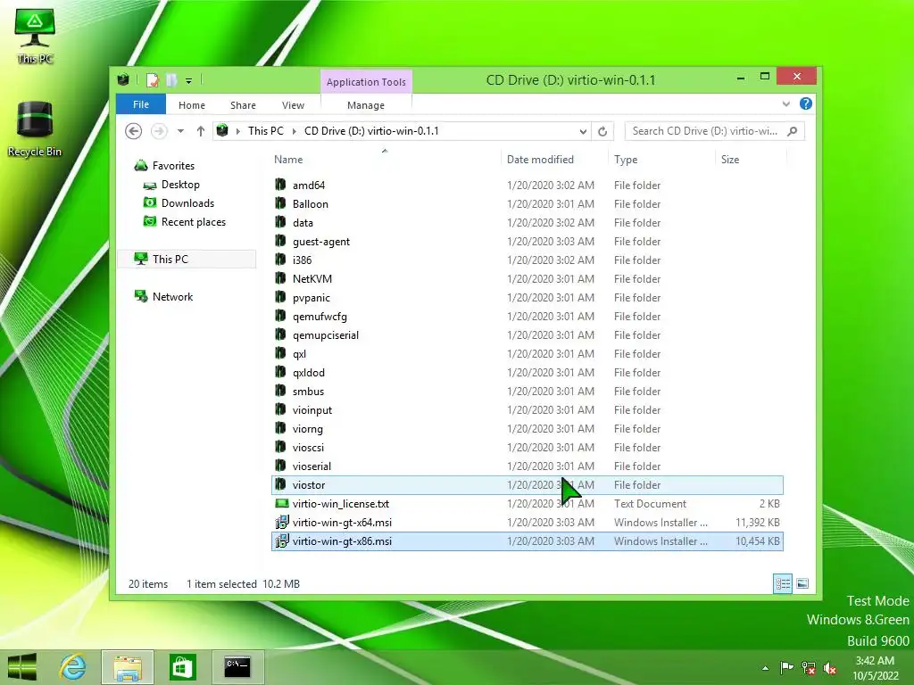Click the virtio-win-gt-x86.msi installer icon

pyautogui.click(x=281, y=541)
